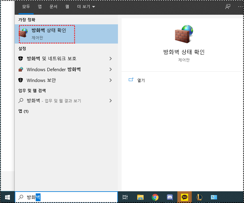Open the more options ellipsis menu

[x=240, y=7]
